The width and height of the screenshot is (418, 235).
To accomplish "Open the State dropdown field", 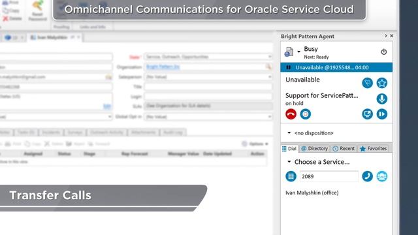I will click(x=208, y=57).
